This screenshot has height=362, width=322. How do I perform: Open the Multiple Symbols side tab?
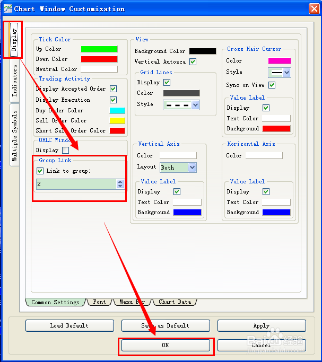14,135
